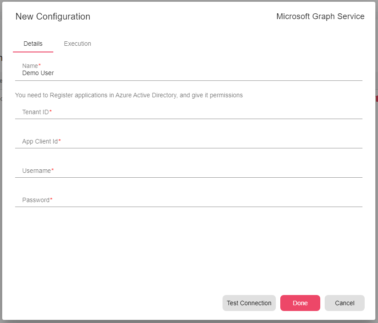Cancel the new configuration dialog

click(344, 303)
